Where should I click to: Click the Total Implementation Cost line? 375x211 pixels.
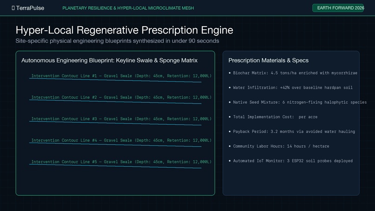pos(273,117)
